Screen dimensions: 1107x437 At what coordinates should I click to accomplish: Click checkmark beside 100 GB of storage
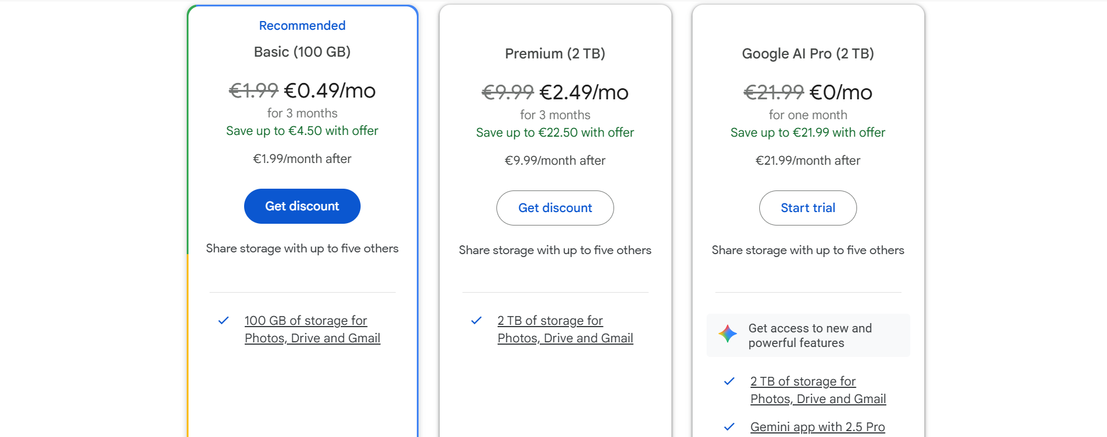224,321
